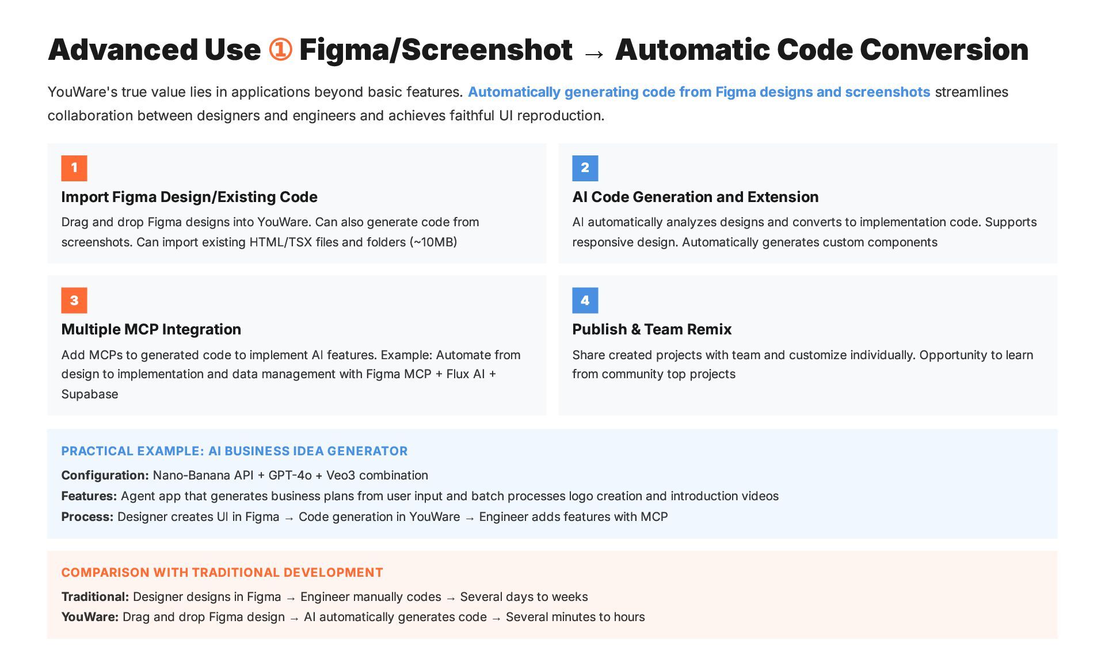
Task: Click the bold 'Process:' label
Action: pyautogui.click(x=87, y=517)
